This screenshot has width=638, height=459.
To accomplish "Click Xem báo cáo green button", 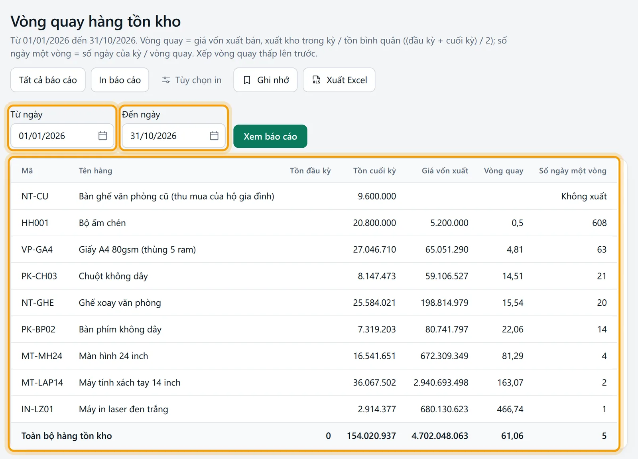I will pyautogui.click(x=270, y=137).
